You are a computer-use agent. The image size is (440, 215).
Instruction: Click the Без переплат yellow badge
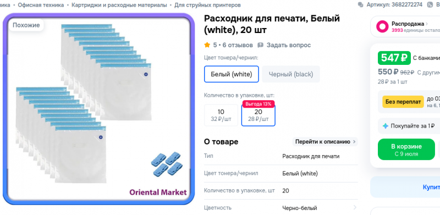[x=403, y=102]
